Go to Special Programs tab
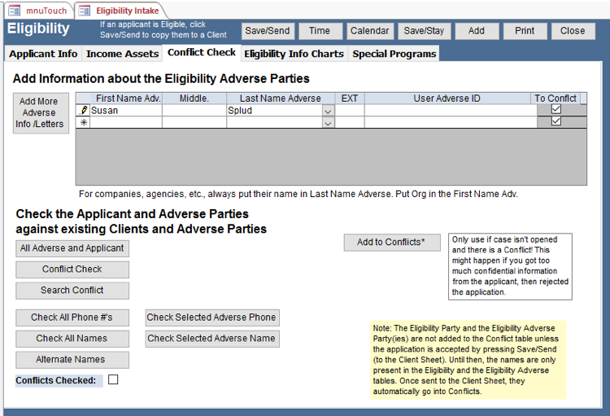 point(394,54)
